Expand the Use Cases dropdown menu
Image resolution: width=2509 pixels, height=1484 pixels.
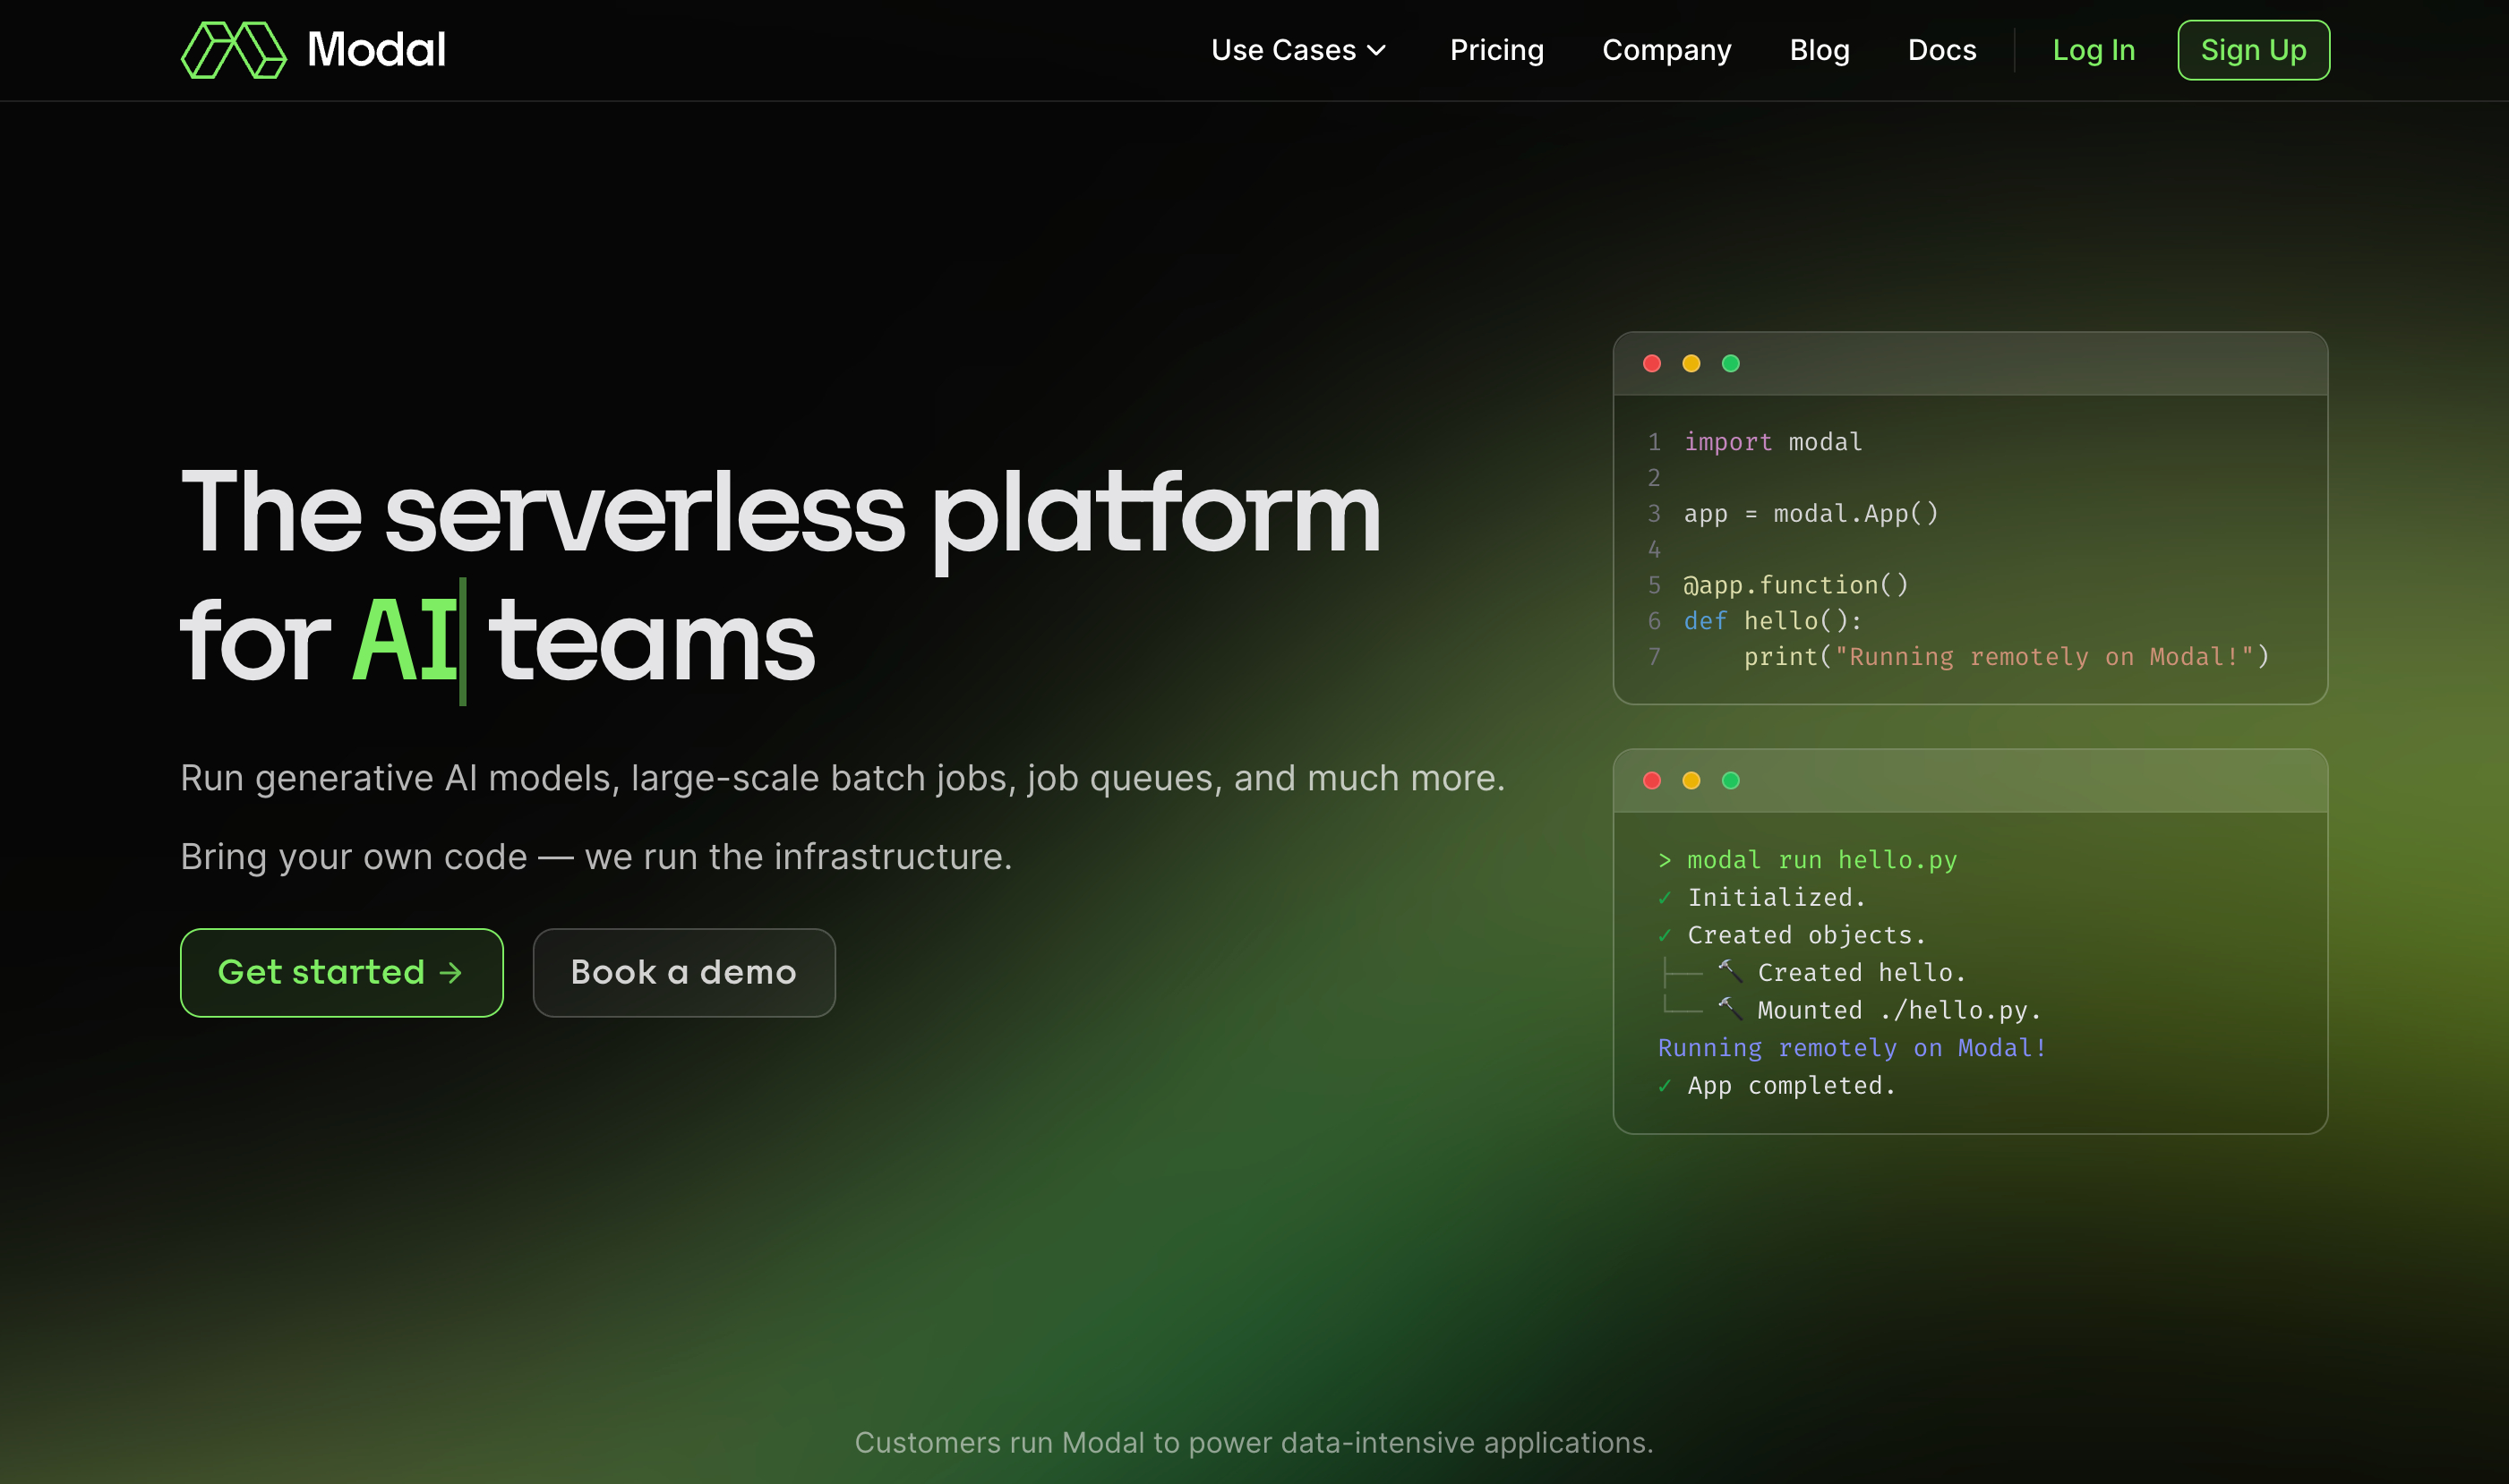[x=1298, y=50]
